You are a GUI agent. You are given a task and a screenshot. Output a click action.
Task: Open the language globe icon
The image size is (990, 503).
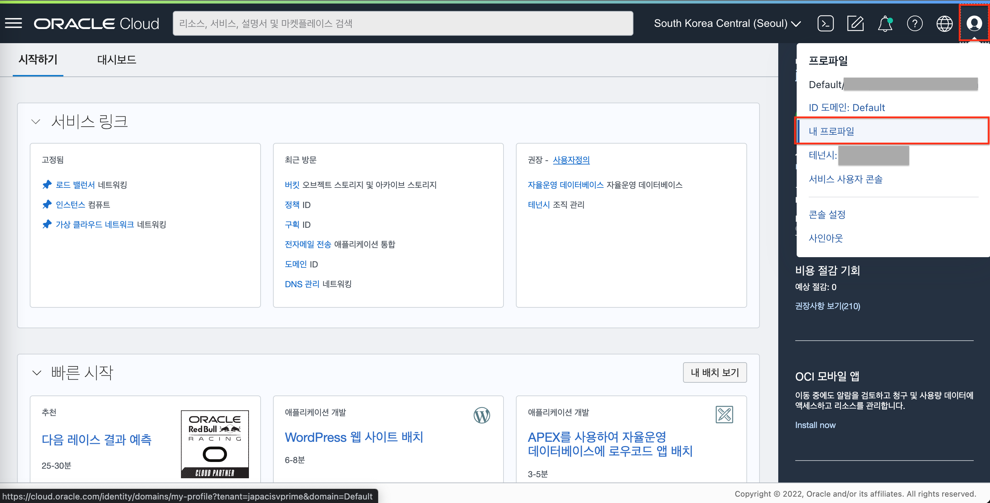944,23
